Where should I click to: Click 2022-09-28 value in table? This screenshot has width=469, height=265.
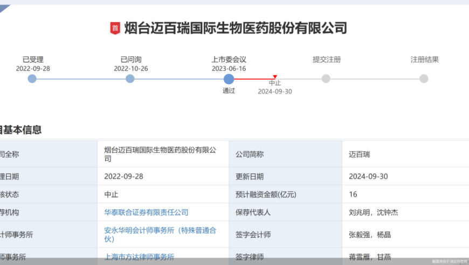123,177
